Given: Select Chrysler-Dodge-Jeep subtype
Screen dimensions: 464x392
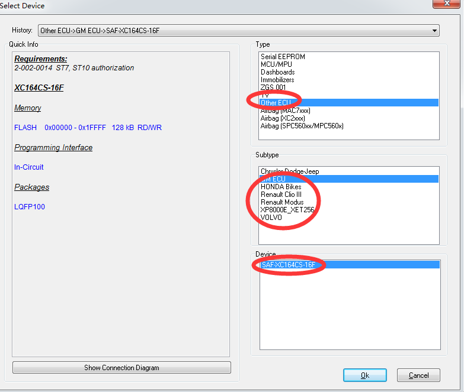Looking at the screenshot, I should [290, 171].
